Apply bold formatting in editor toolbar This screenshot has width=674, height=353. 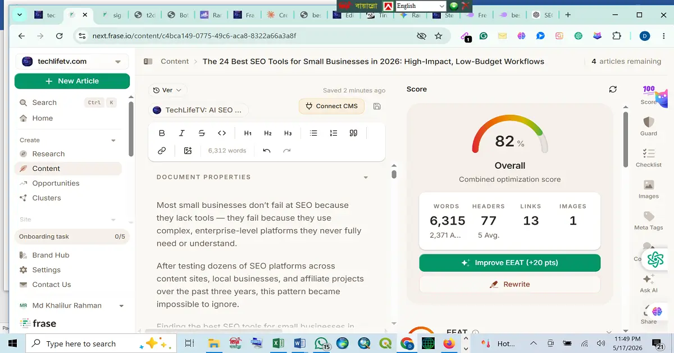tap(162, 133)
